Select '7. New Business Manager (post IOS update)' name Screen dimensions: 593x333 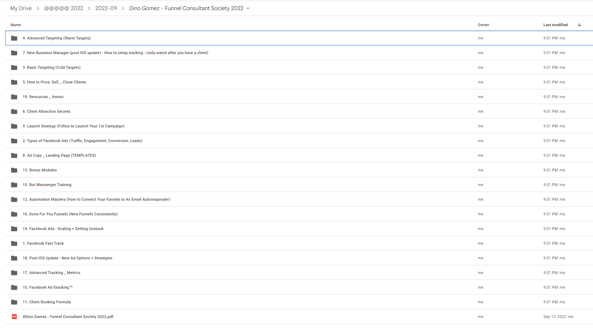click(x=116, y=53)
